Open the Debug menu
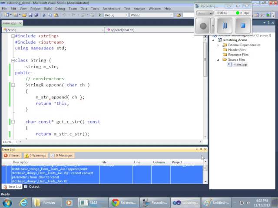This screenshot has width=278, height=208. click(x=60, y=9)
